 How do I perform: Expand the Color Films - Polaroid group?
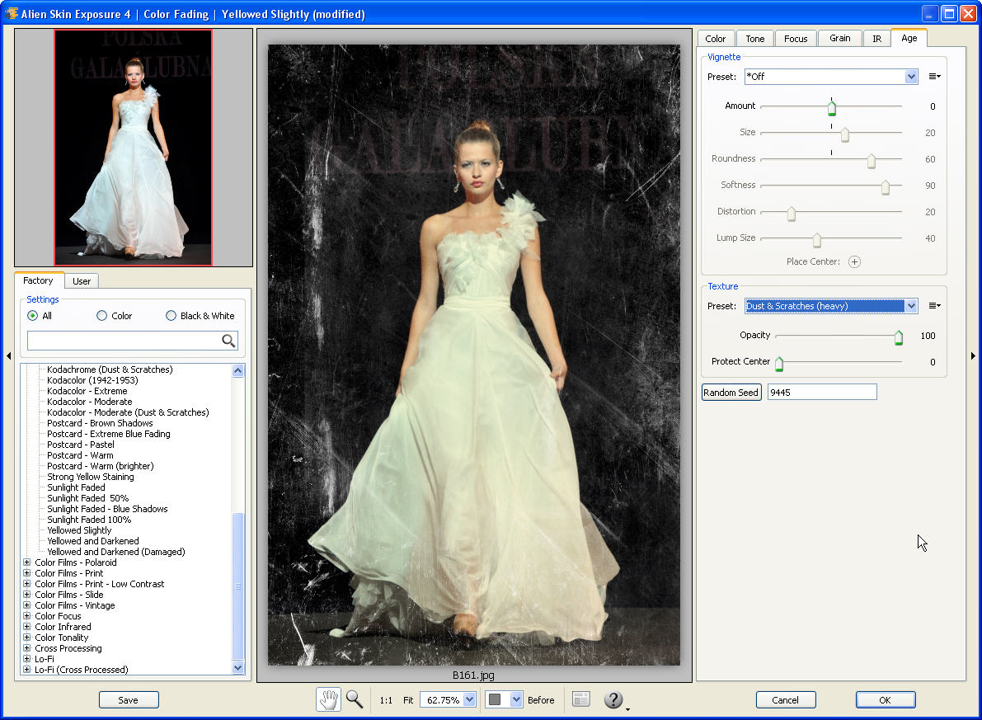click(27, 562)
